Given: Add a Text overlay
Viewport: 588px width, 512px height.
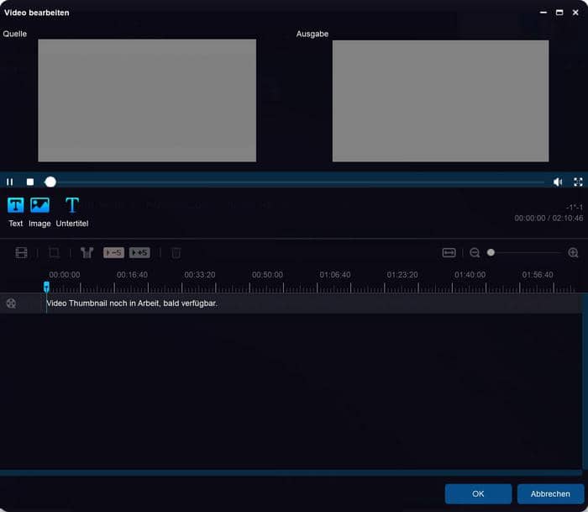Looking at the screenshot, I should click(x=16, y=210).
